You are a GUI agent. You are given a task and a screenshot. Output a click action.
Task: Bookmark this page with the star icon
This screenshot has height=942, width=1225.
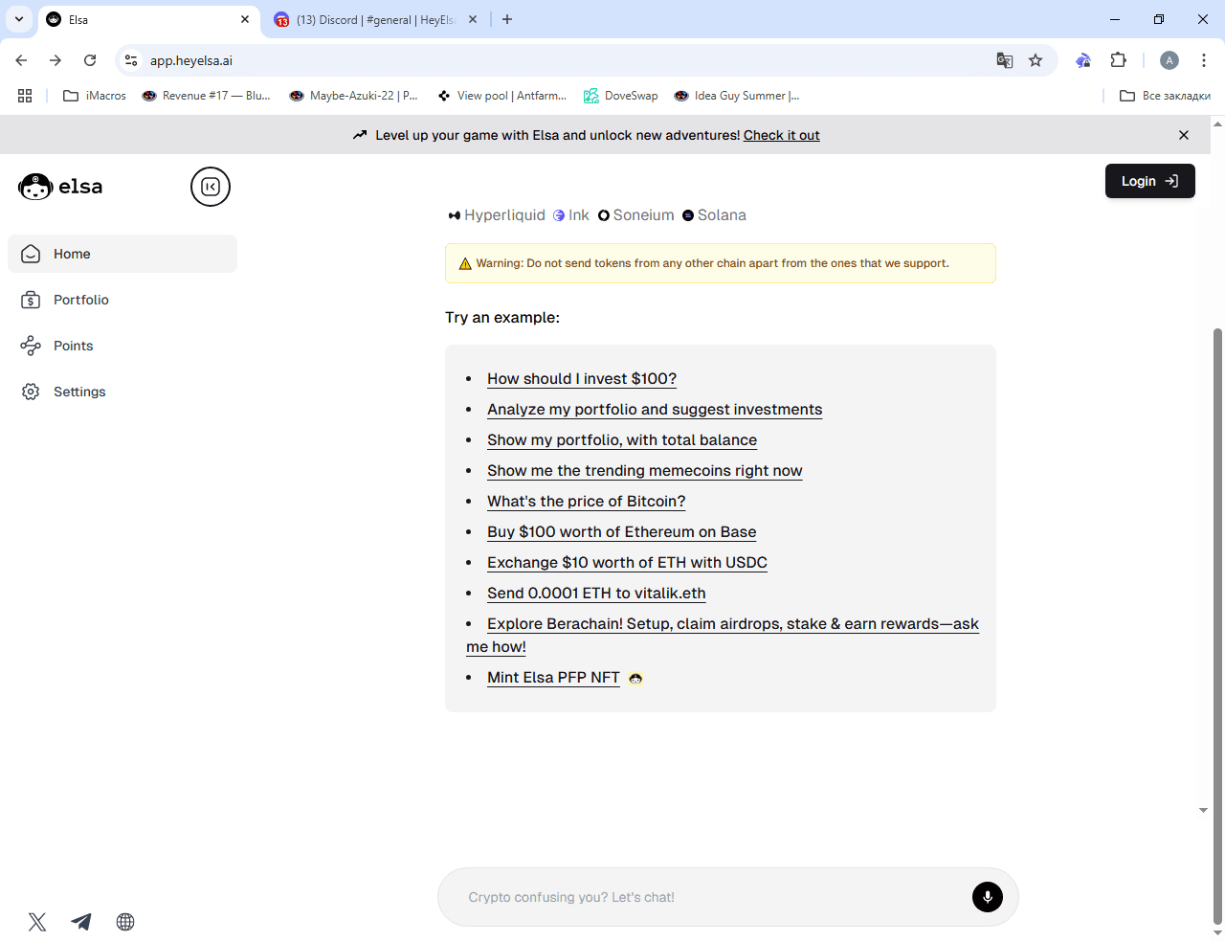(1036, 60)
